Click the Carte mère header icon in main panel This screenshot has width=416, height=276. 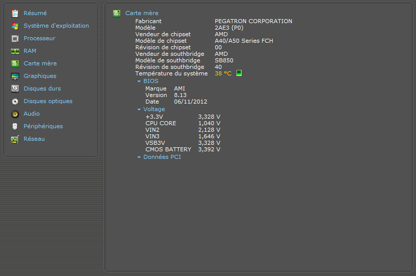coord(117,13)
